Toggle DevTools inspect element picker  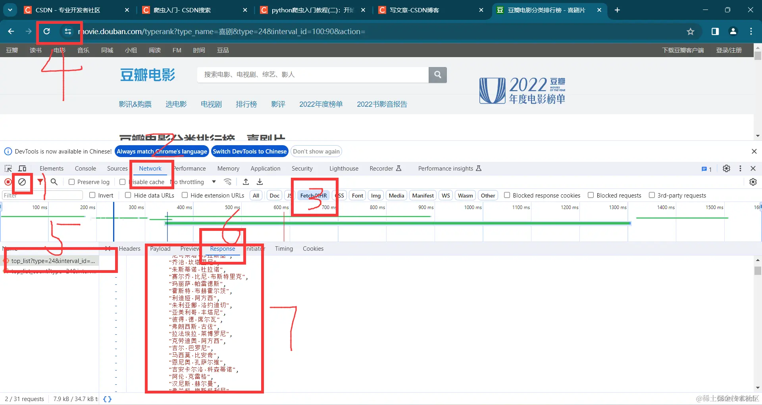coord(8,169)
